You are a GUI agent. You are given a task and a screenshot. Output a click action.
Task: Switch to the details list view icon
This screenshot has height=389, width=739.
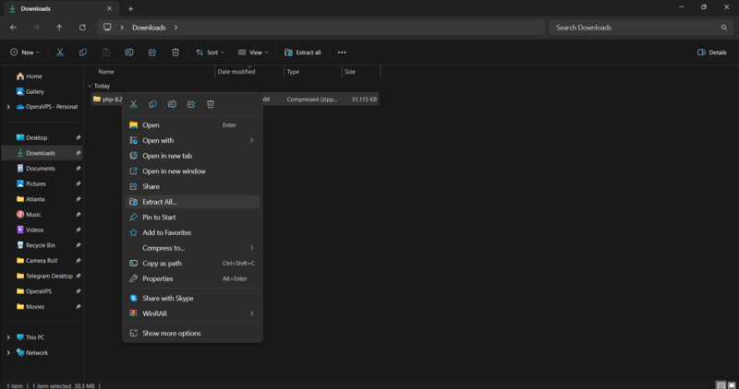pos(721,385)
